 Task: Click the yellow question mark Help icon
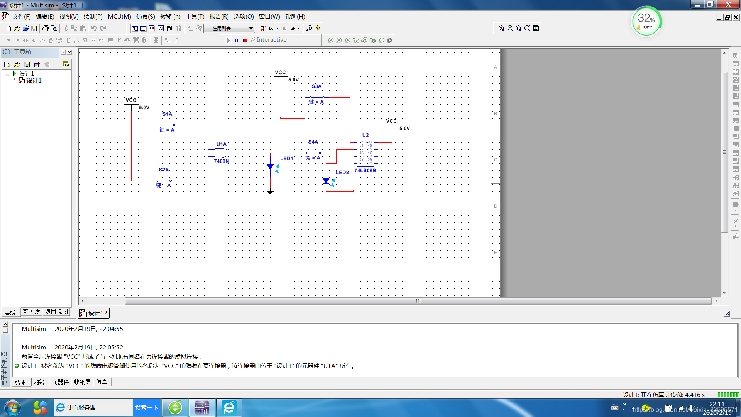(318, 29)
